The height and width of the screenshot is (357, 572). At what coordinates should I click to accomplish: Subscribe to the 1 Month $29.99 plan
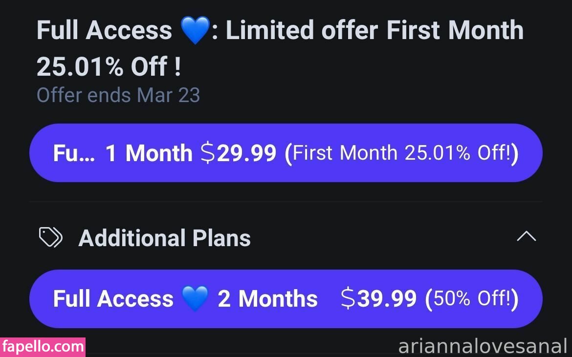point(286,153)
